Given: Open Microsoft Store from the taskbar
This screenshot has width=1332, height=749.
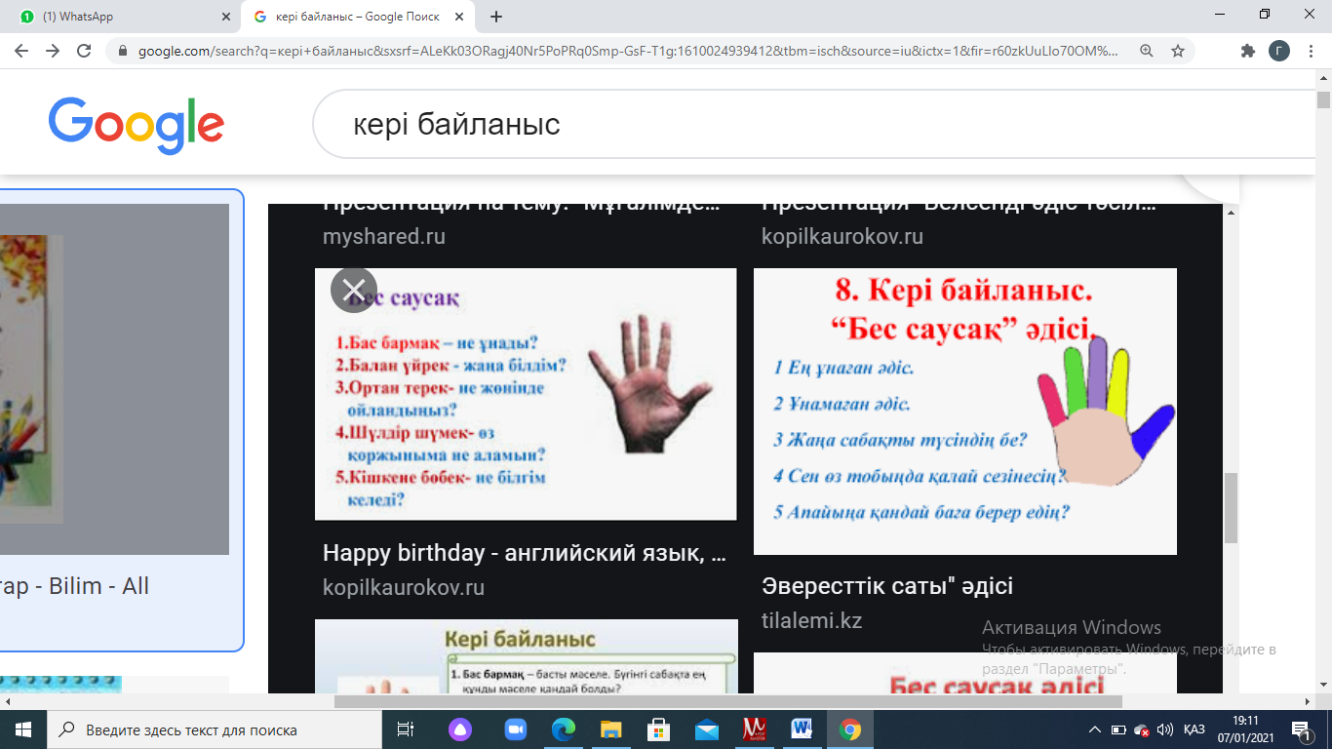Looking at the screenshot, I should click(x=659, y=729).
